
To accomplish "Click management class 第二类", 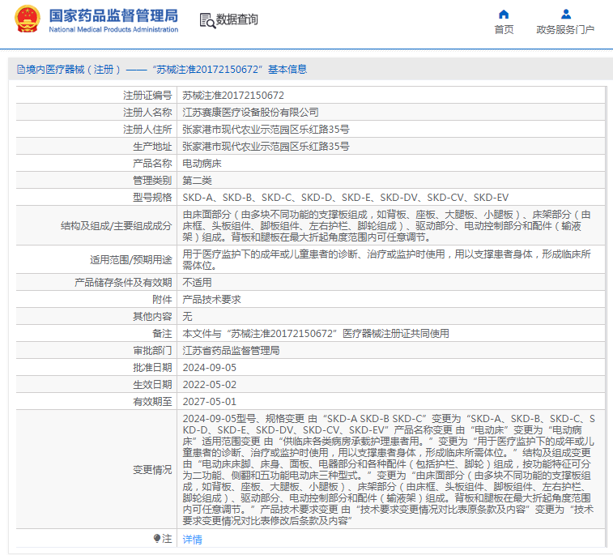I will [x=197, y=181].
